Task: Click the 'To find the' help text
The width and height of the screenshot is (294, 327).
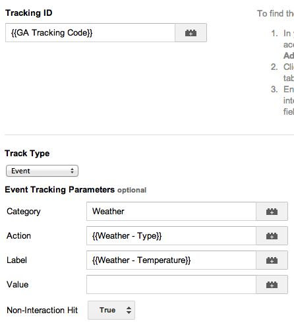Action: tap(276, 14)
